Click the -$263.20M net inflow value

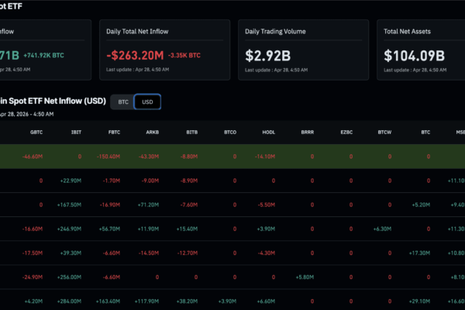coord(135,56)
